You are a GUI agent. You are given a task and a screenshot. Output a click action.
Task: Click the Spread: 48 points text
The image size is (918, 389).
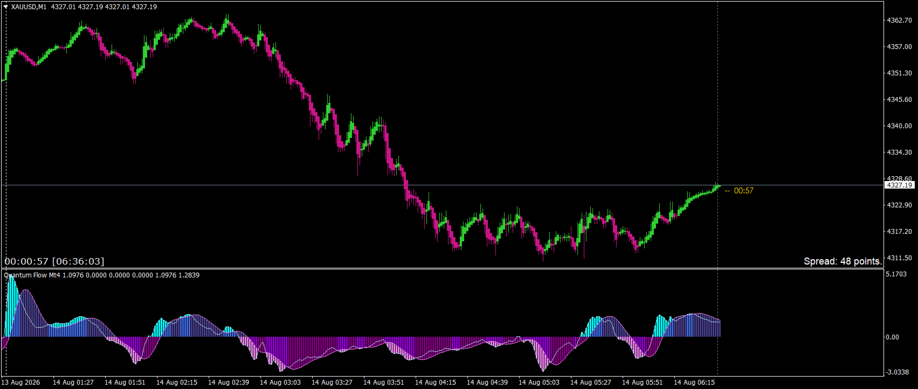843,261
